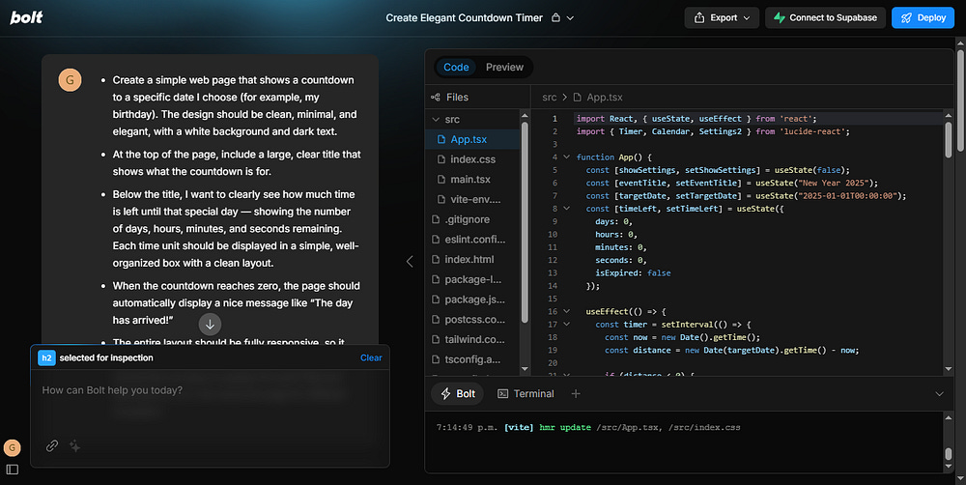The width and height of the screenshot is (966, 485).
Task: Click the user avatar at bottom left
Action: (x=13, y=447)
